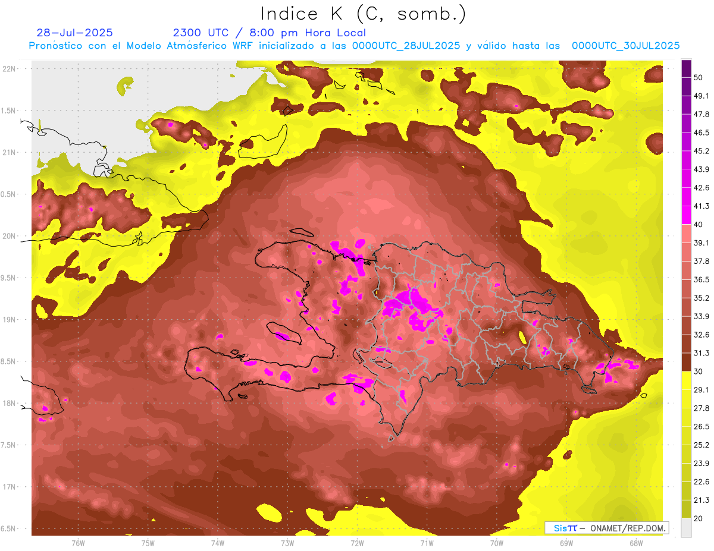The width and height of the screenshot is (714, 551).
Task: Click the latitude axis label "17N"
Action: click(x=10, y=487)
